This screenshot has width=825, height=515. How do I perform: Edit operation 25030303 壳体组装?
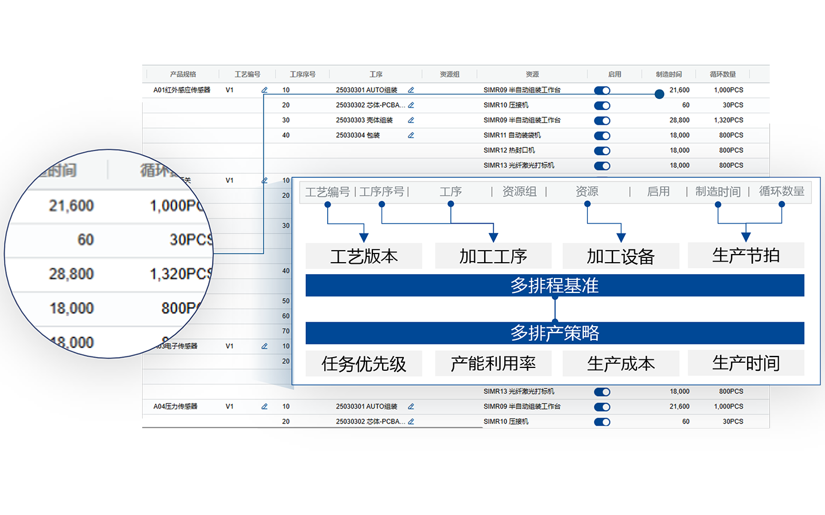coord(411,120)
